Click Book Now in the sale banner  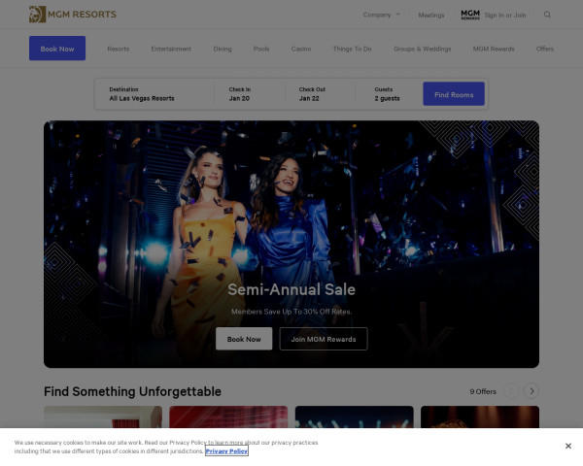pyautogui.click(x=244, y=339)
